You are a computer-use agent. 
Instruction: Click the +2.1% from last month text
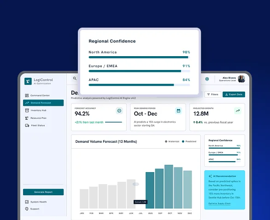pos(89,122)
